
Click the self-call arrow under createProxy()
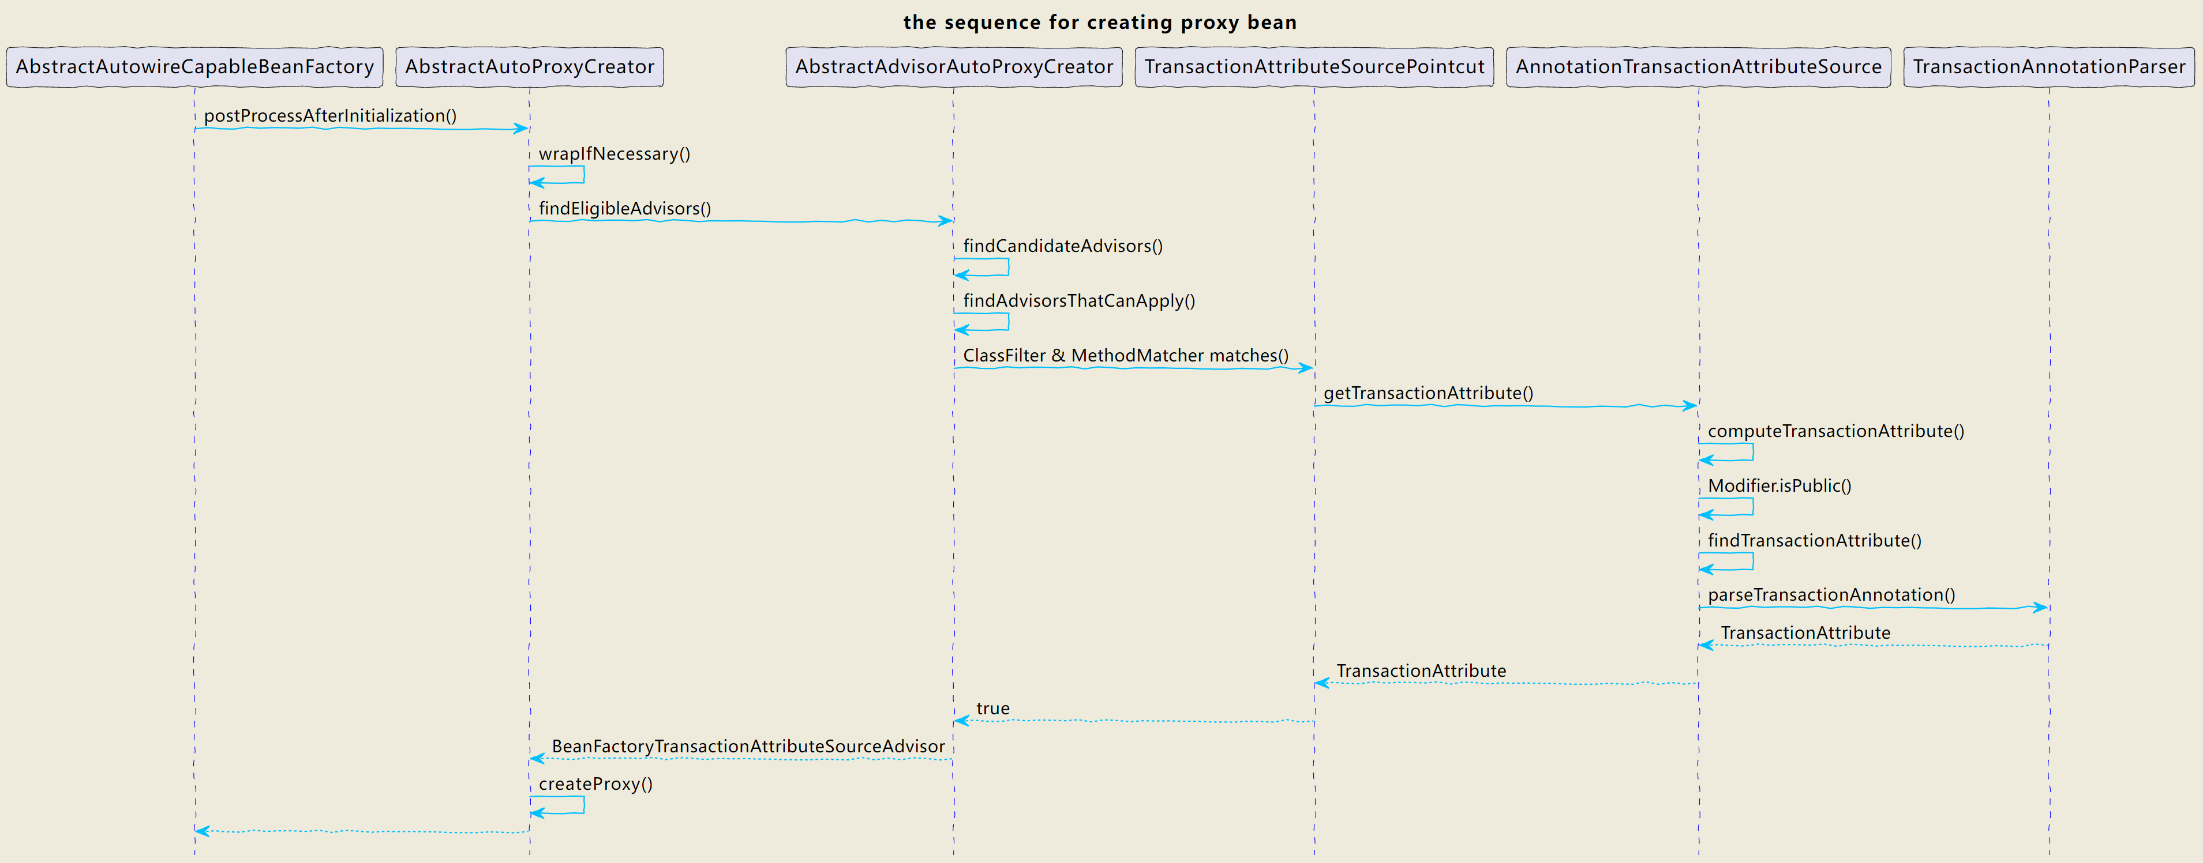557,805
